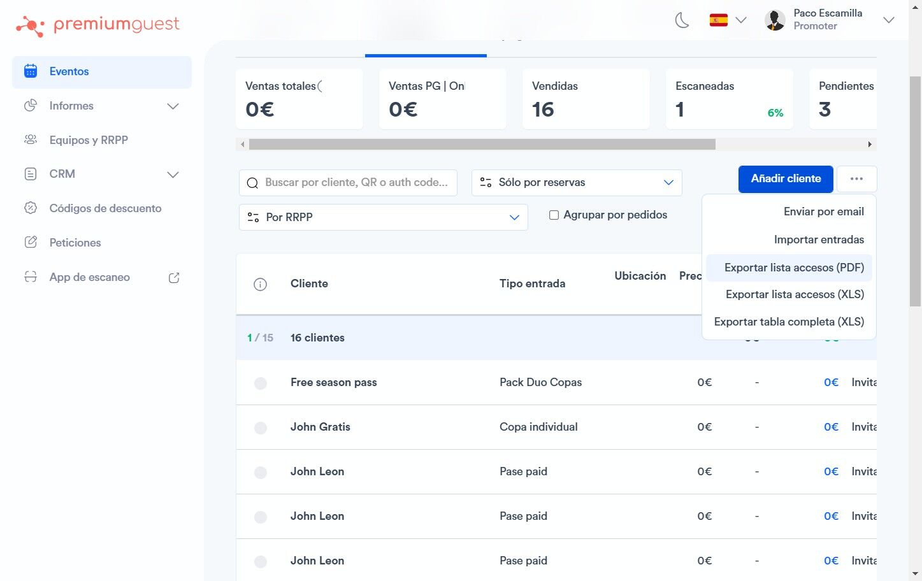Viewport: 922px width, 581px height.
Task: Open the Eventos calendar icon in the sidebar
Action: point(30,71)
